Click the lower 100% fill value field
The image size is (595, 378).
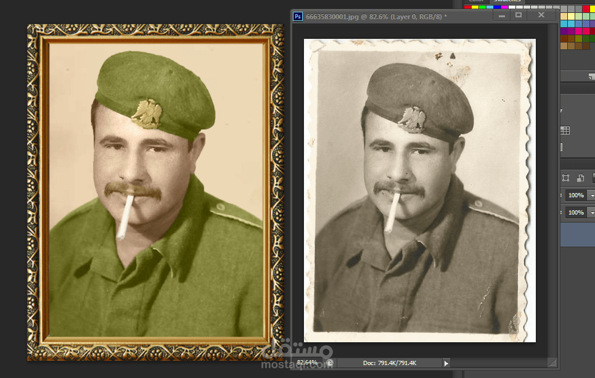coord(576,213)
